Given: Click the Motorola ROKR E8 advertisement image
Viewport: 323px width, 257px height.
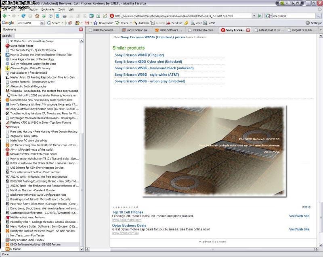Looking at the screenshot, I should tap(214, 151).
